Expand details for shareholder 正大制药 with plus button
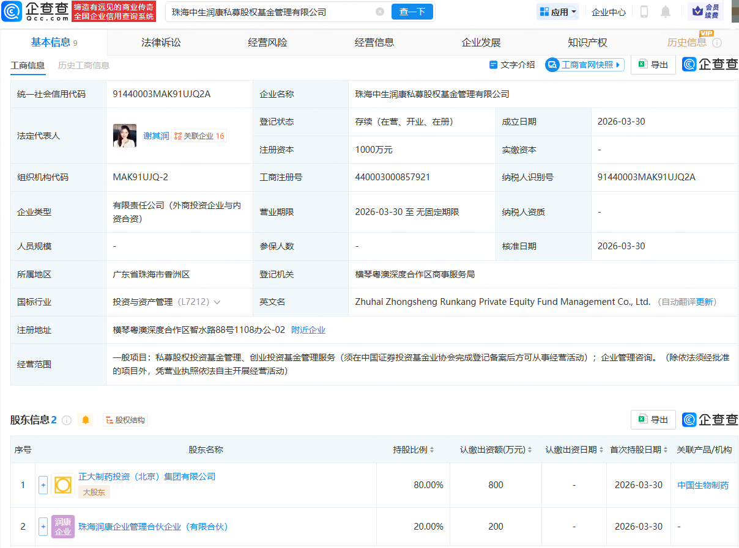 pos(43,484)
